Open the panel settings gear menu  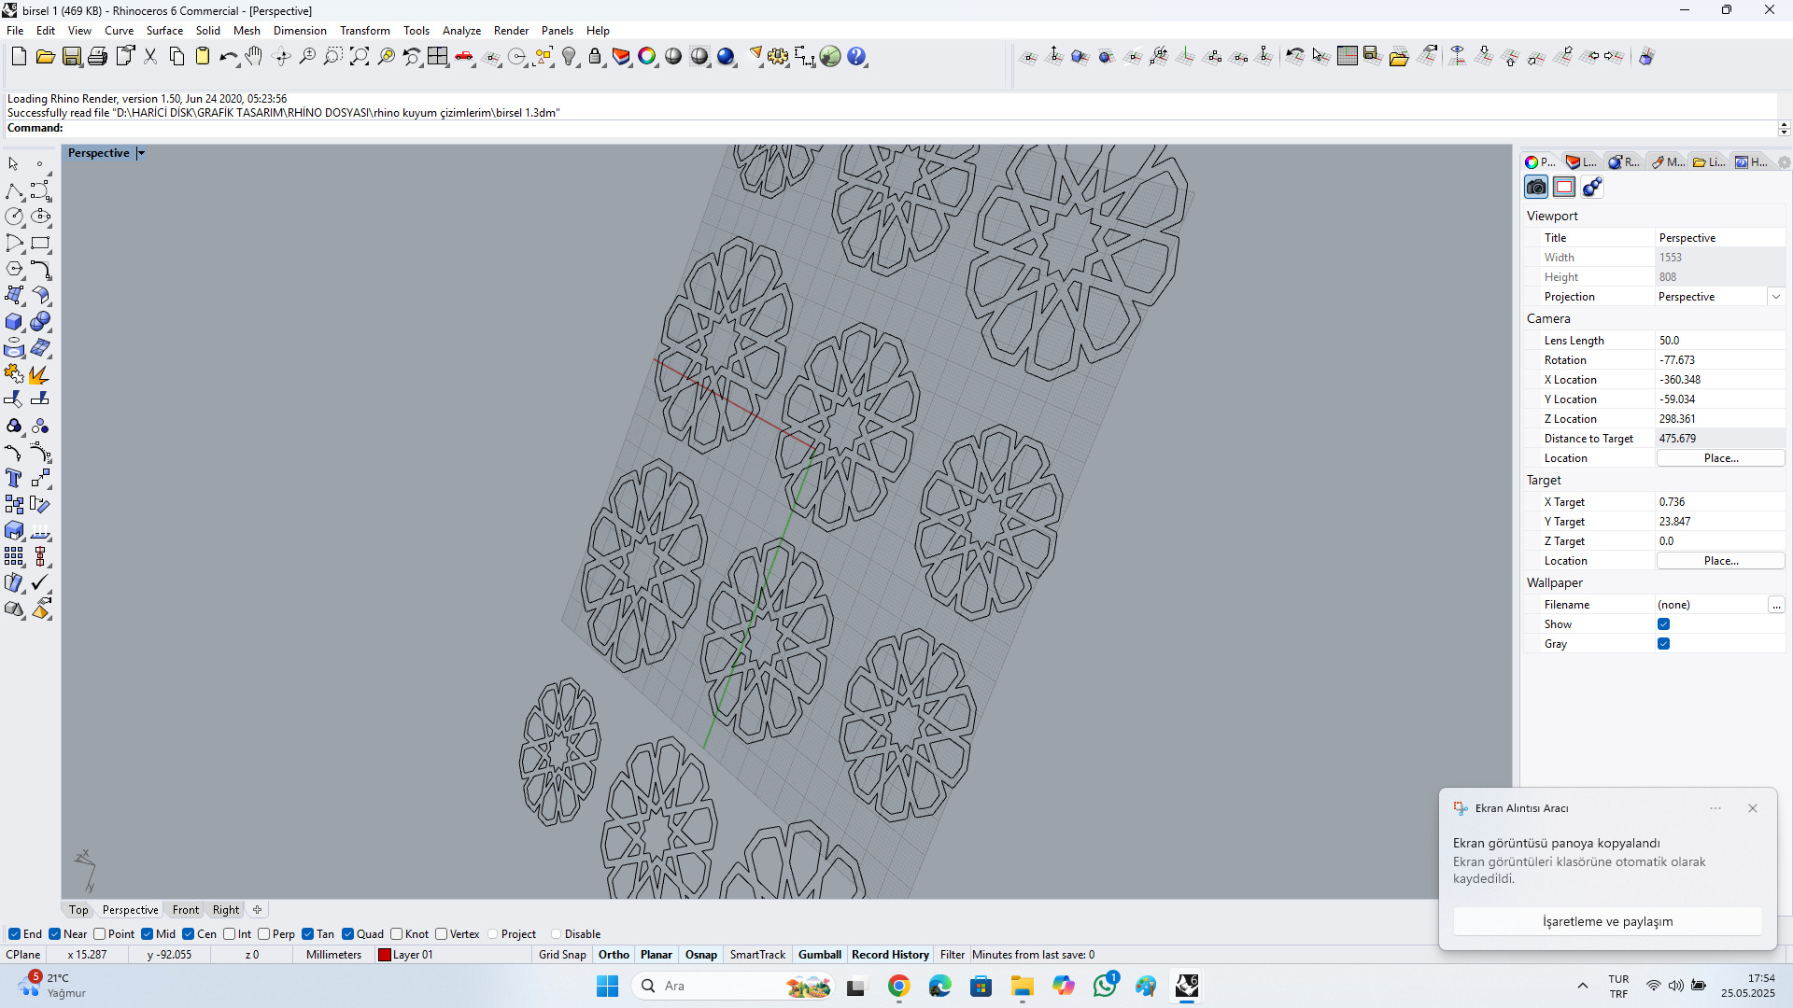pos(1784,162)
